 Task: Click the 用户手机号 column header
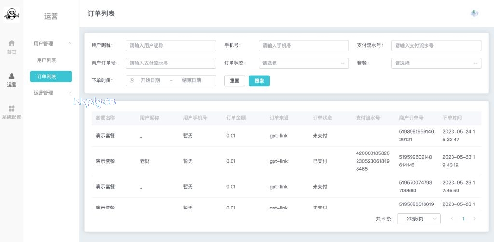tap(195, 118)
